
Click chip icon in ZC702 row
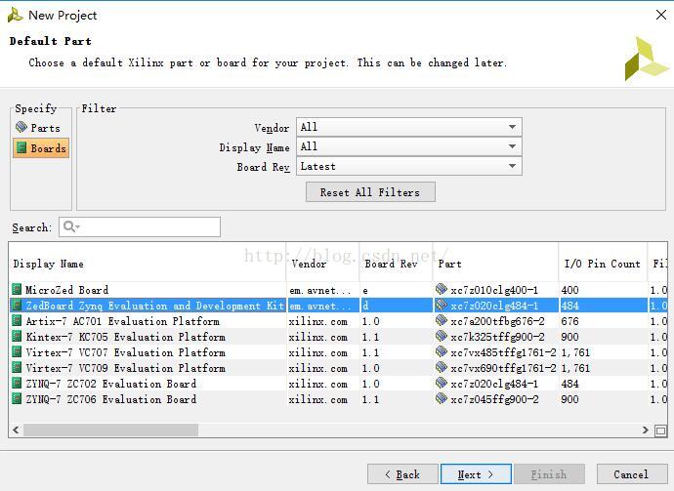442,384
